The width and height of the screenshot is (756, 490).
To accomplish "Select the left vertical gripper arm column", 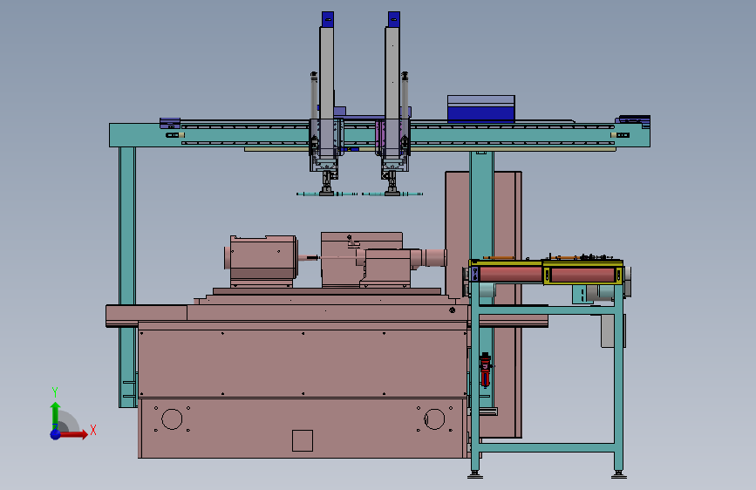I will tap(326, 92).
